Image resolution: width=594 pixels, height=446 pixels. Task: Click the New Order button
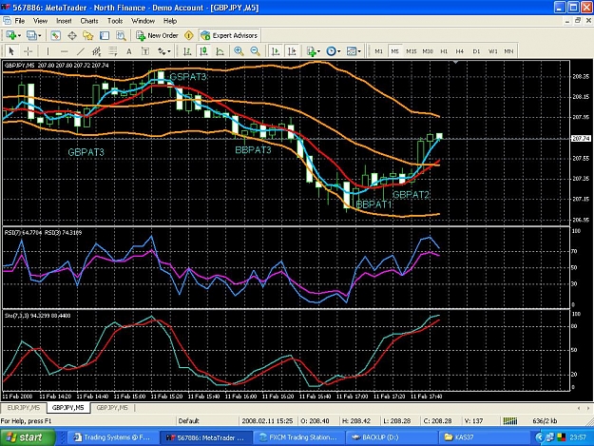click(158, 35)
